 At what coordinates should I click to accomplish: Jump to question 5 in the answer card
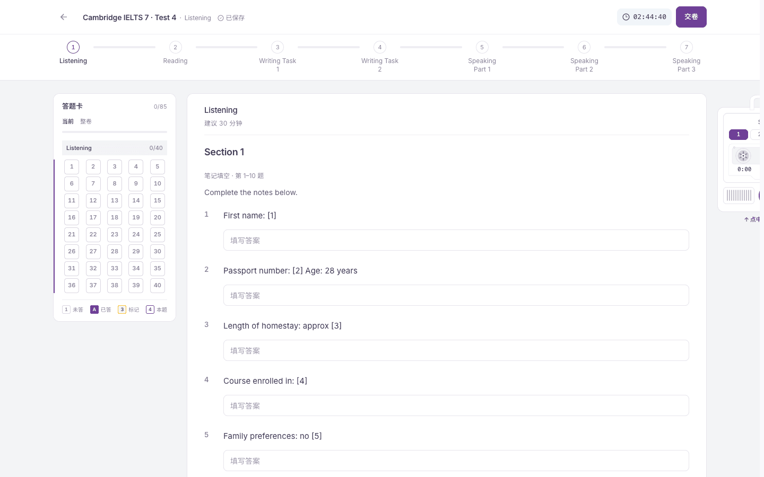point(158,167)
